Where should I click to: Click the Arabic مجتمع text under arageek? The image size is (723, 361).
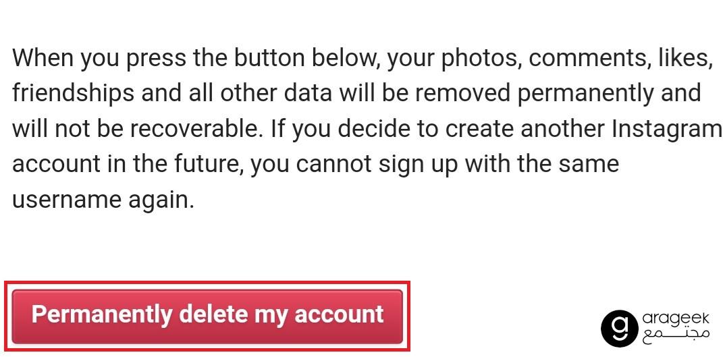676,338
